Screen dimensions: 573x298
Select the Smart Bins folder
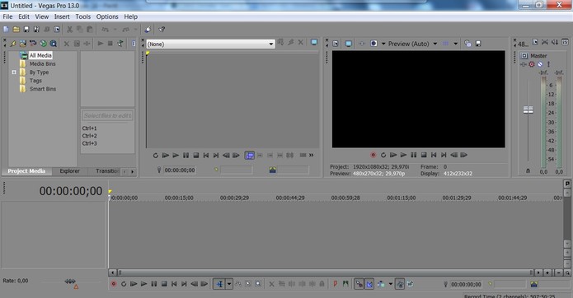(x=43, y=89)
